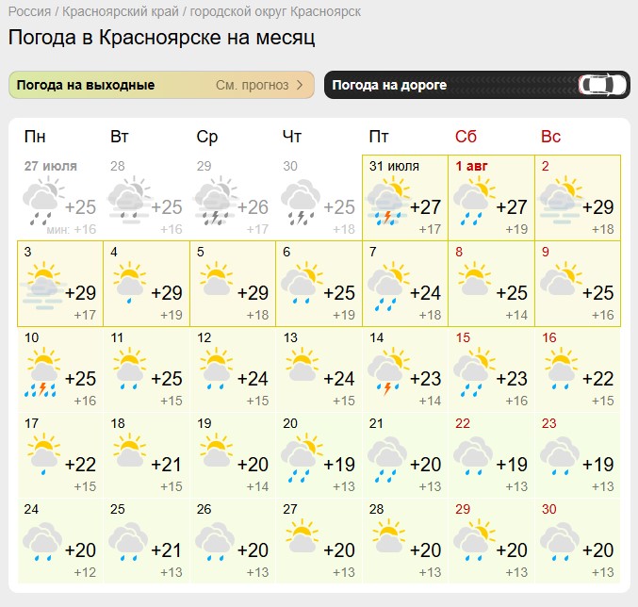Click rainy cloud icon on August 21
The image size is (638, 607).
coord(387,460)
